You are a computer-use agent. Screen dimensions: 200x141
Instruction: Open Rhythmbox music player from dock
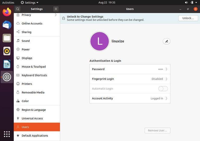point(7,51)
